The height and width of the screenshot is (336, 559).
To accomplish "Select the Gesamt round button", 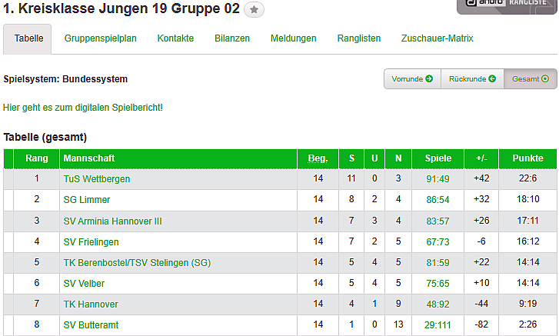I will click(530, 78).
